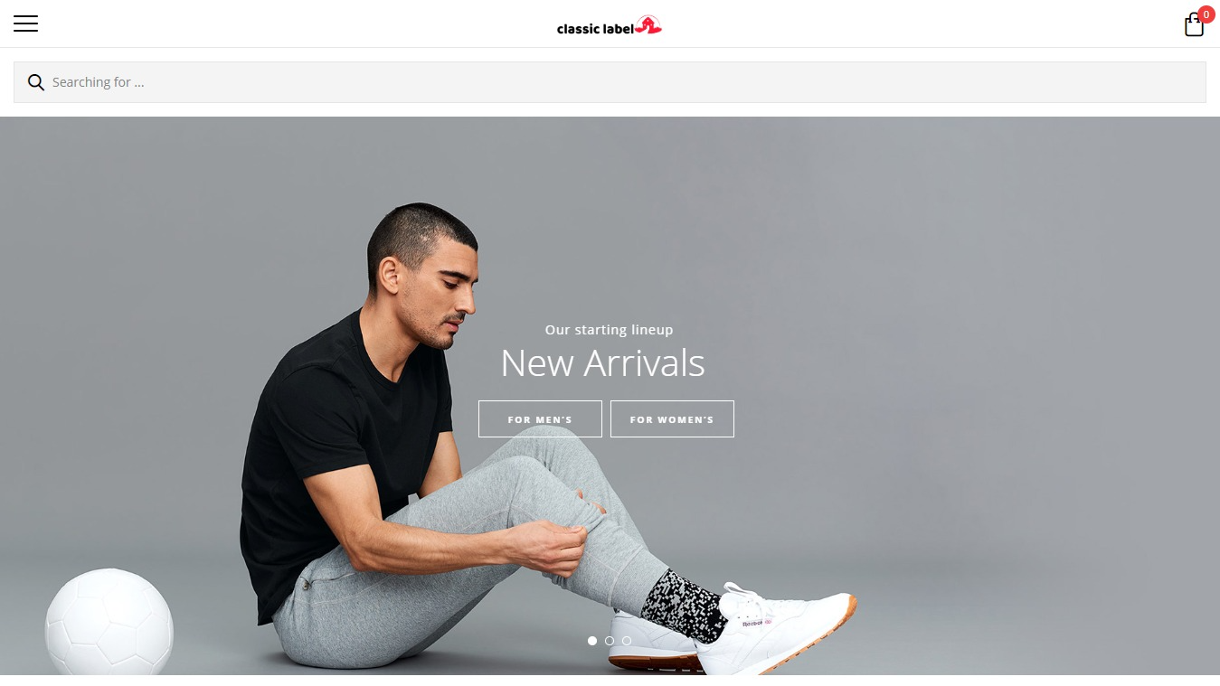
Task: Click the 'Our starting lineup' subtitle
Action: coord(609,330)
